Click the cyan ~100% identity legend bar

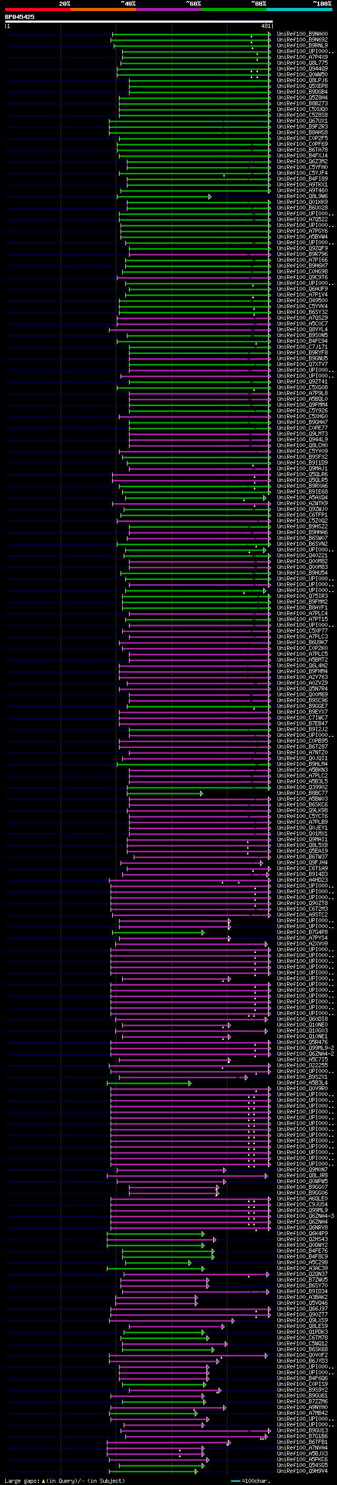coord(300,9)
